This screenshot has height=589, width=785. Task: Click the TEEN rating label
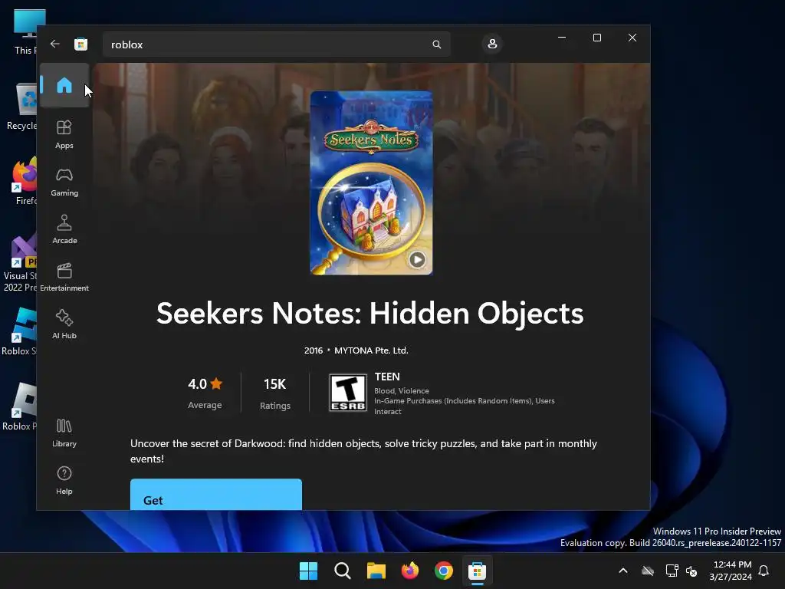click(387, 377)
